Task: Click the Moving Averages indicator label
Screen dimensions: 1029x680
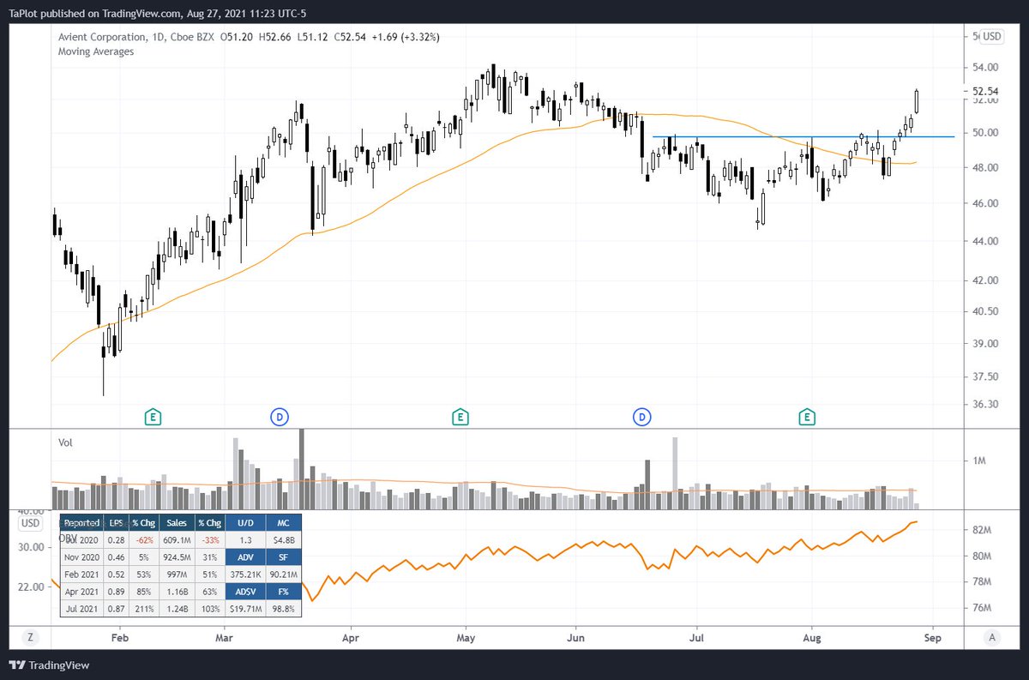Action: click(96, 51)
